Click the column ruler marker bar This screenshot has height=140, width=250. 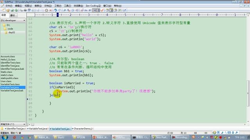(58, 15)
